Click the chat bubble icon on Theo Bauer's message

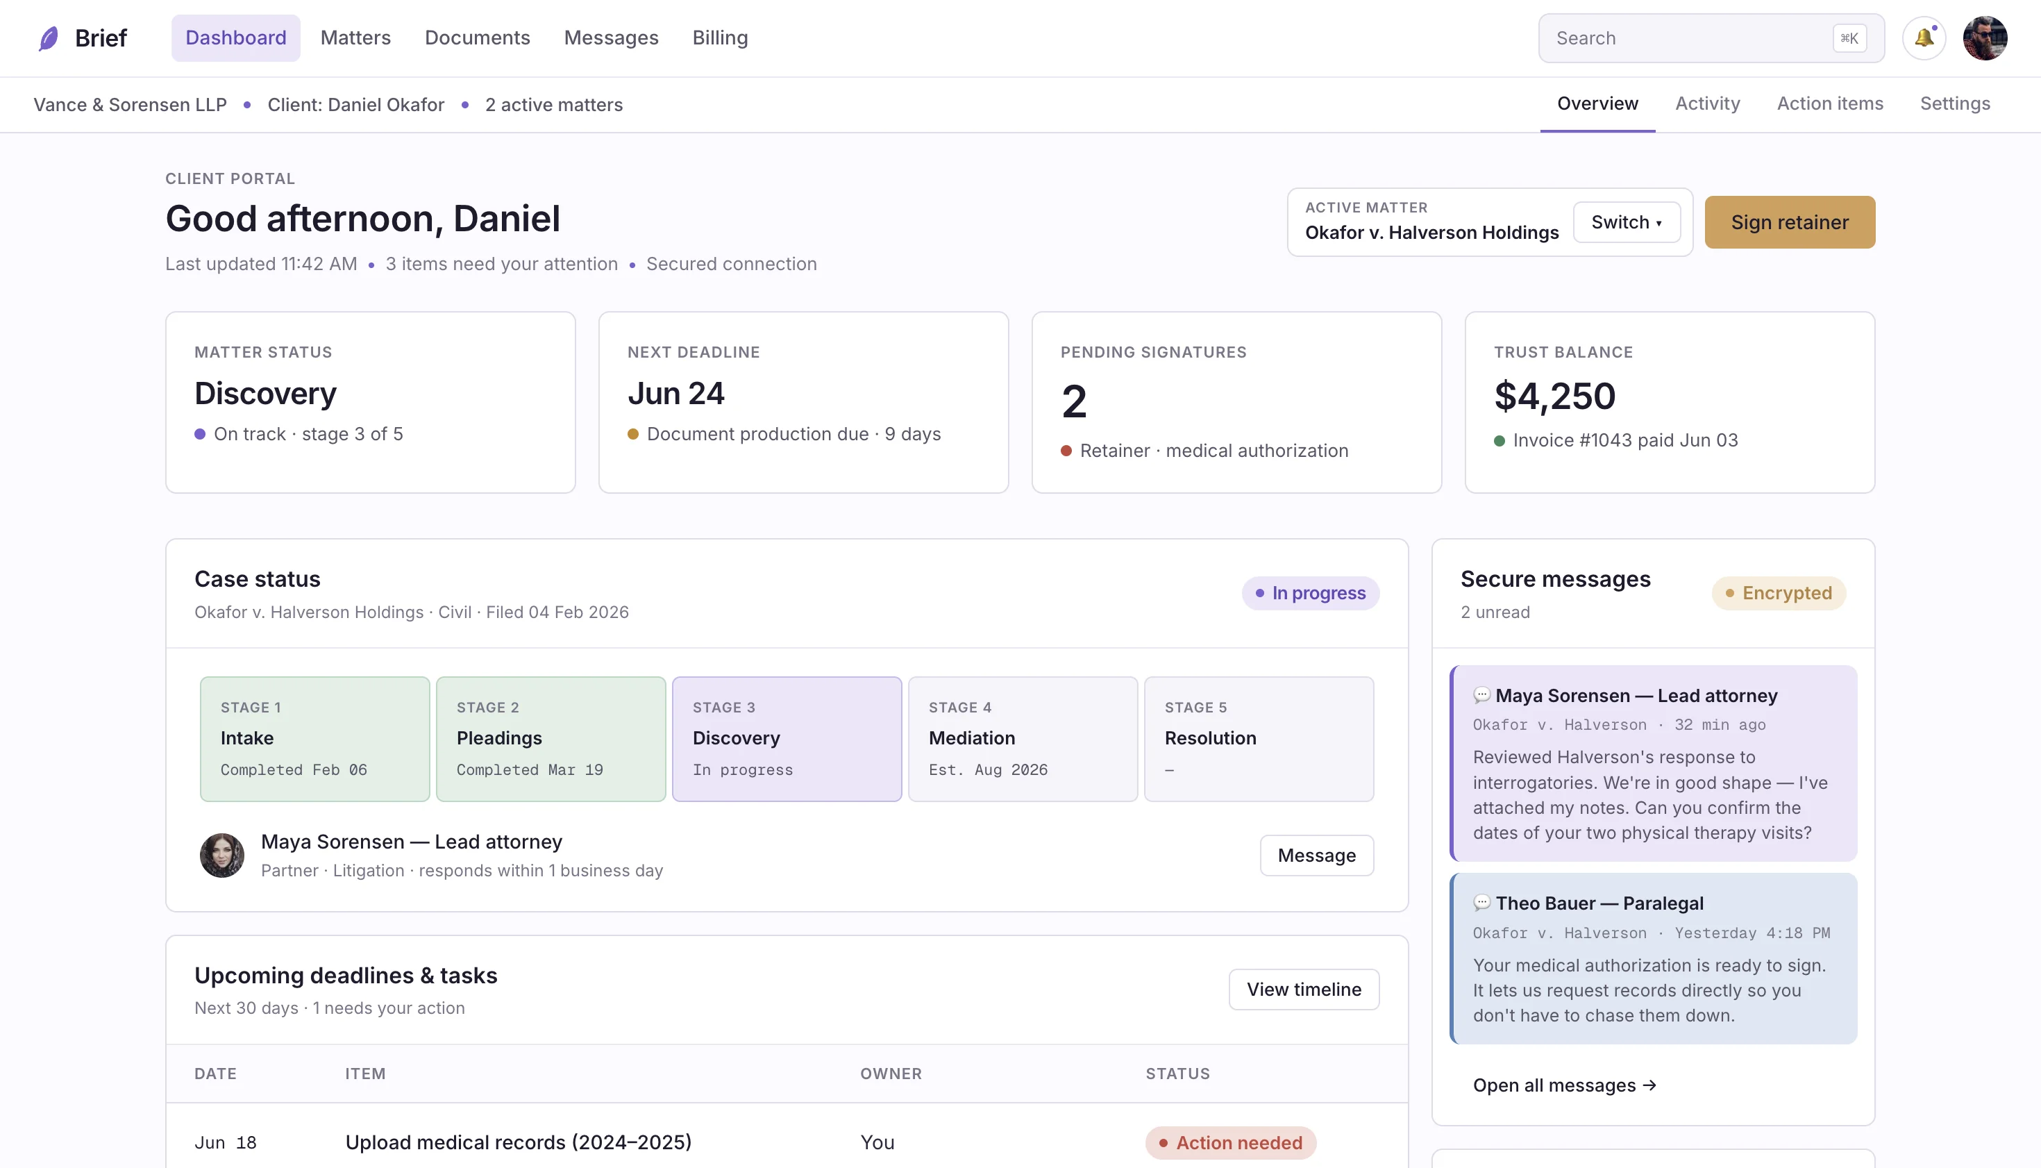(1481, 903)
